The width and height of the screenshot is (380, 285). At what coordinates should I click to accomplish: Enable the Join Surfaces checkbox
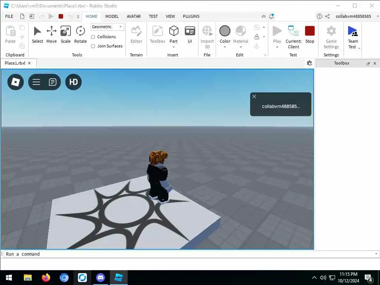click(x=93, y=46)
